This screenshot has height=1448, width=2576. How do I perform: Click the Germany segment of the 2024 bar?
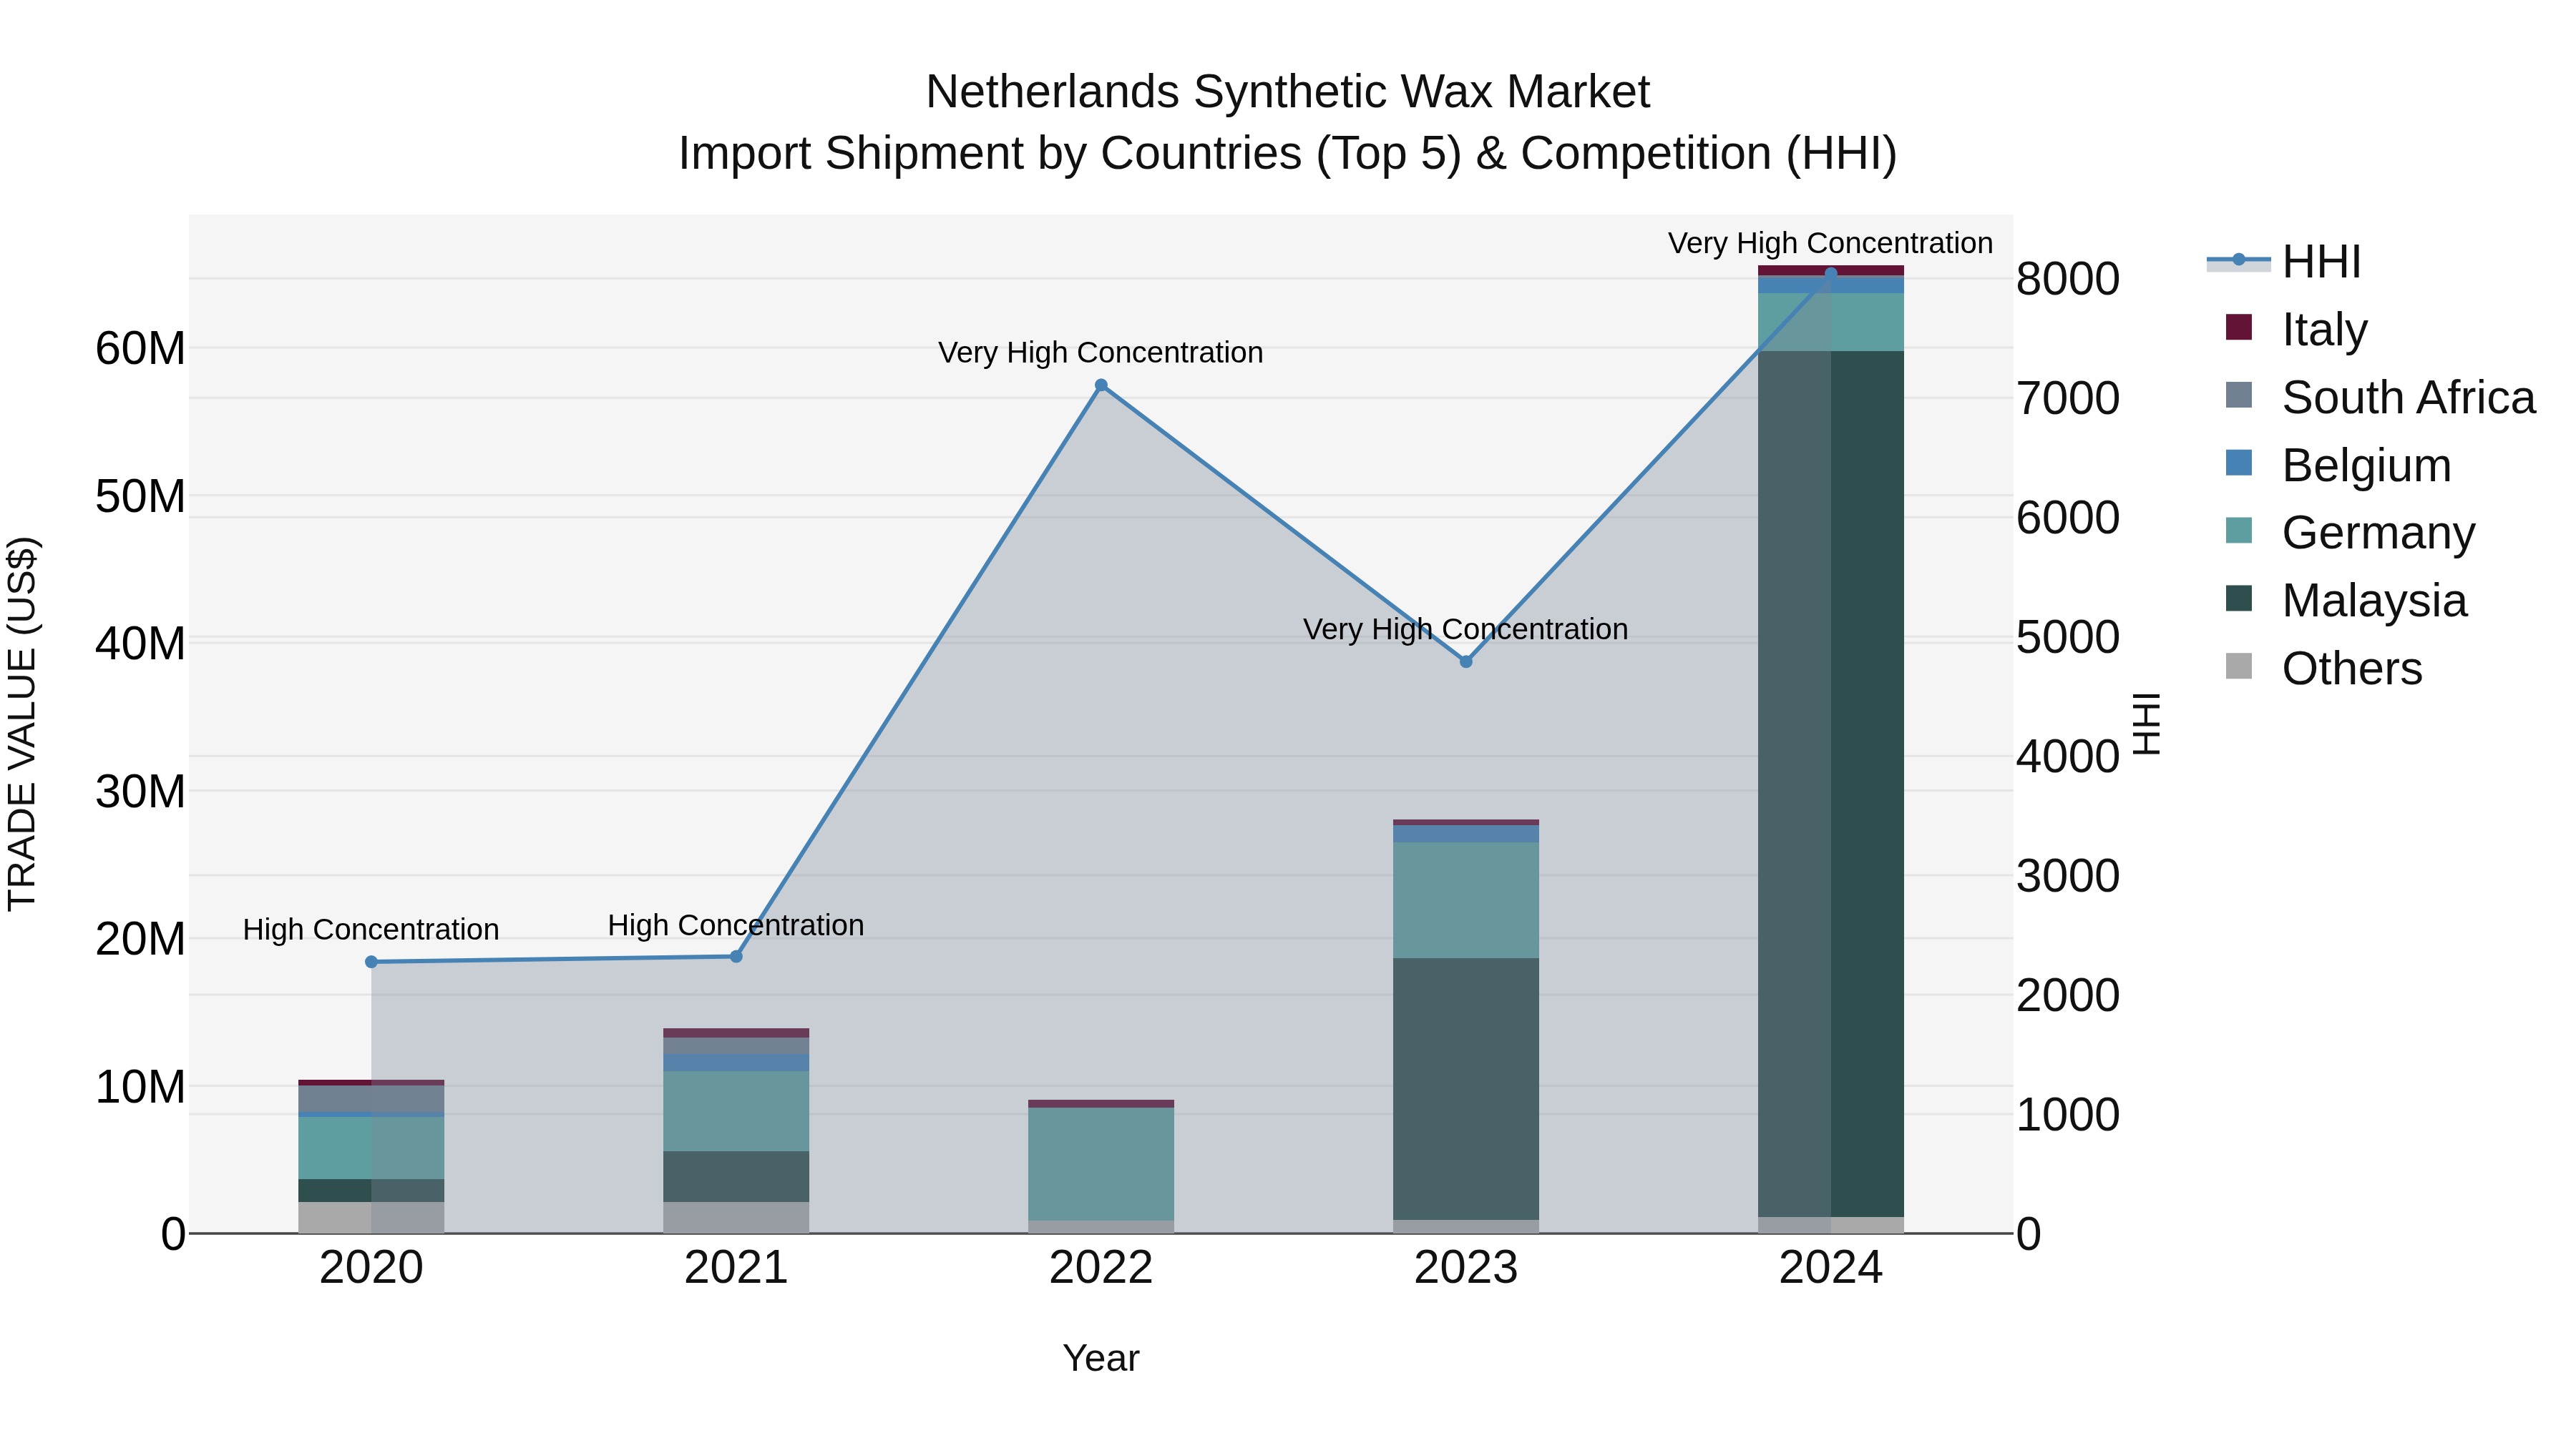coord(1831,322)
